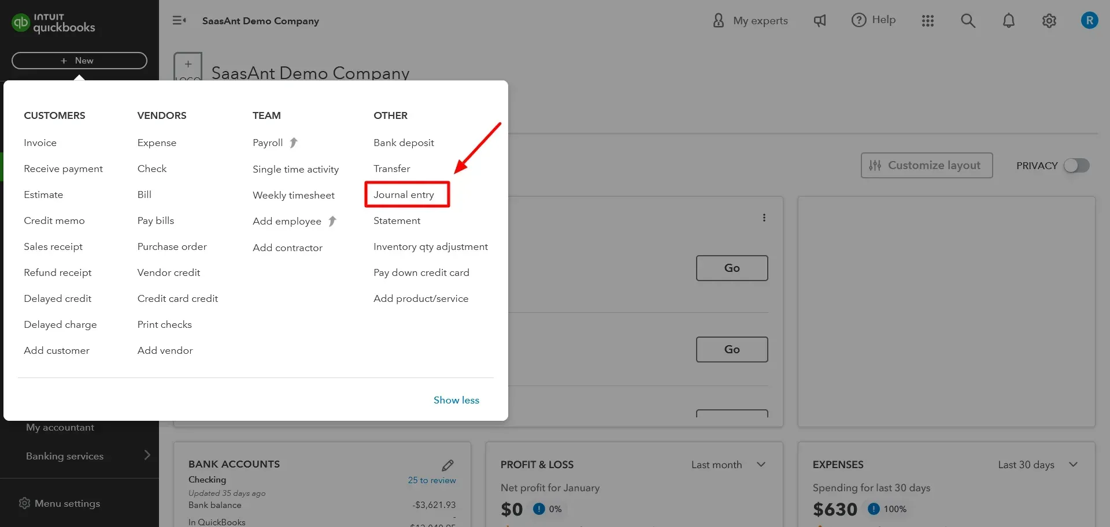
Task: Select Delayed charge menu item
Action: click(60, 324)
